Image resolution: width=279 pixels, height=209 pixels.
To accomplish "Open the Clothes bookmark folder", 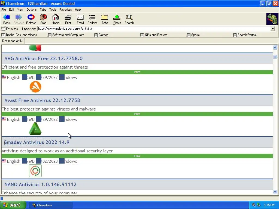I will 101,35.
